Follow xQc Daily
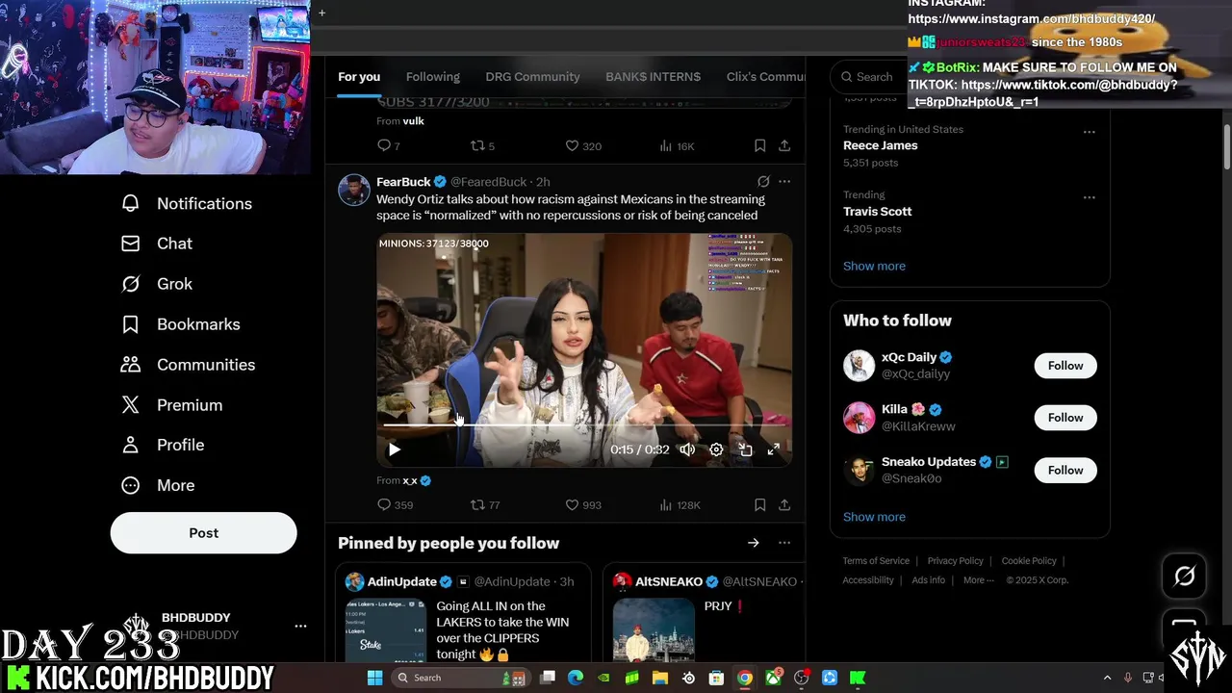Screen dimensions: 1232x693 (1065, 366)
